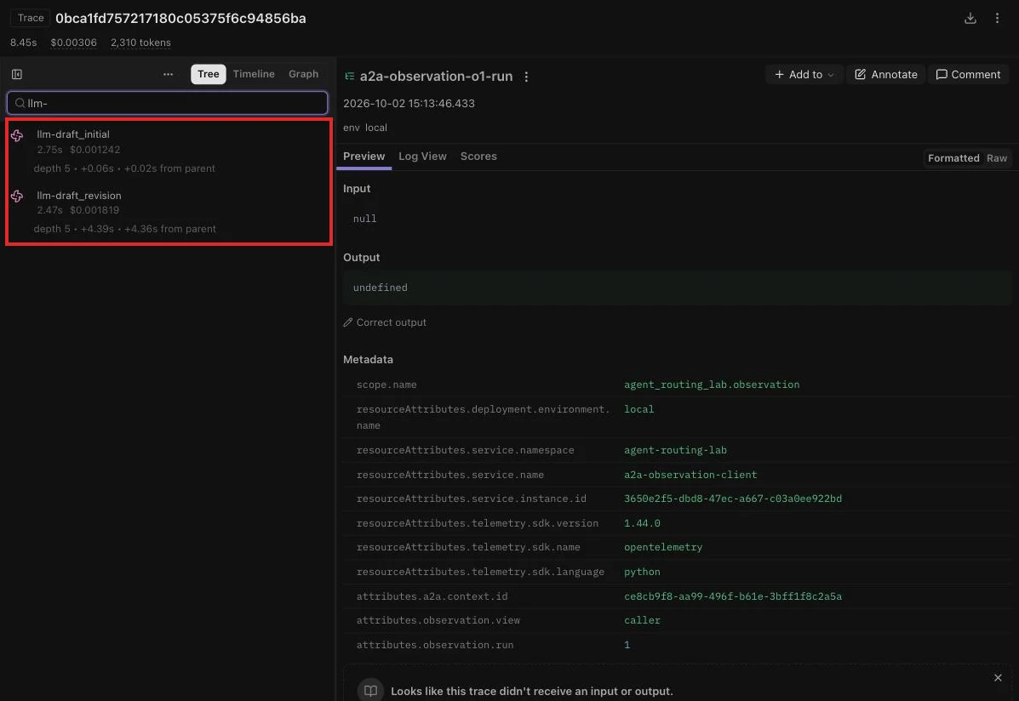Open the tree view options ellipsis menu

pyautogui.click(x=168, y=74)
